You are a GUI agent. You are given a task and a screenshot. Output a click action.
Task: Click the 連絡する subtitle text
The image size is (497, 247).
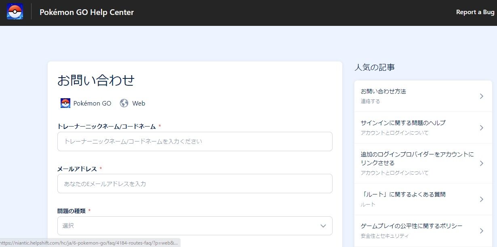(x=371, y=101)
